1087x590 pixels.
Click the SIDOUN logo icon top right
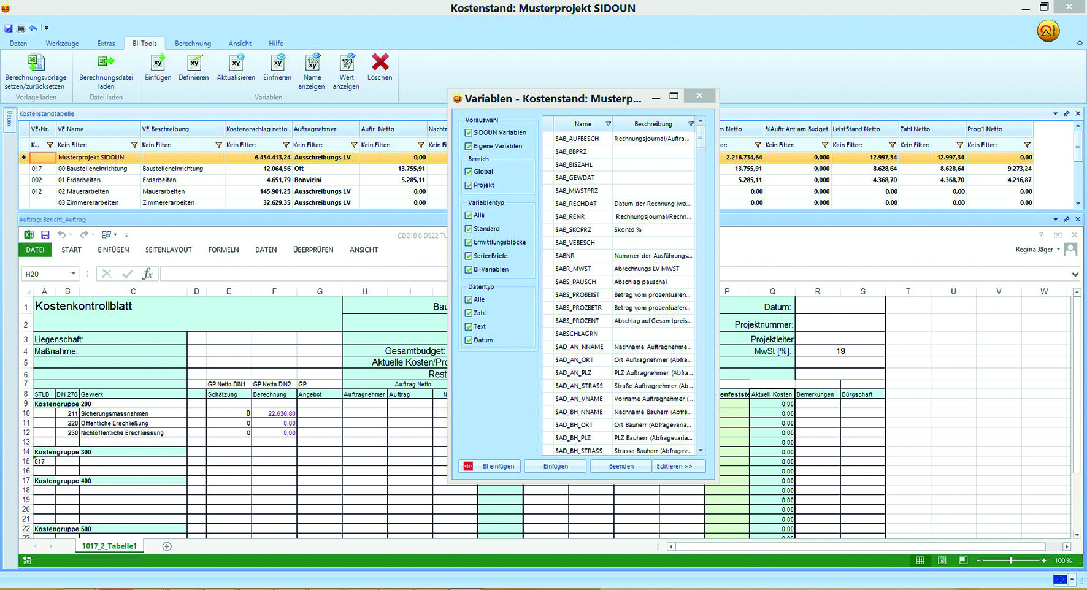pos(1048,31)
